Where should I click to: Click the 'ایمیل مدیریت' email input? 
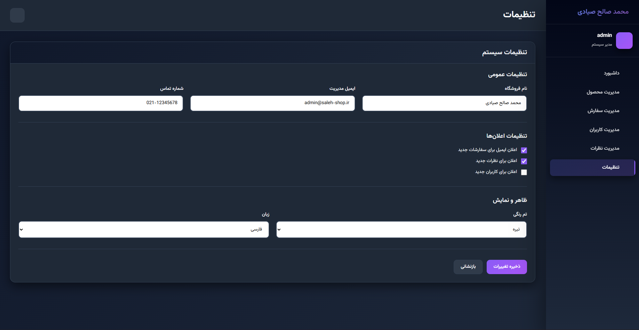(x=272, y=103)
